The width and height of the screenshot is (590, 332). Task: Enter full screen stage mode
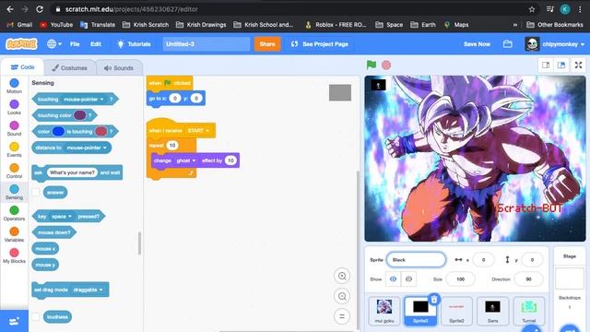click(x=578, y=65)
